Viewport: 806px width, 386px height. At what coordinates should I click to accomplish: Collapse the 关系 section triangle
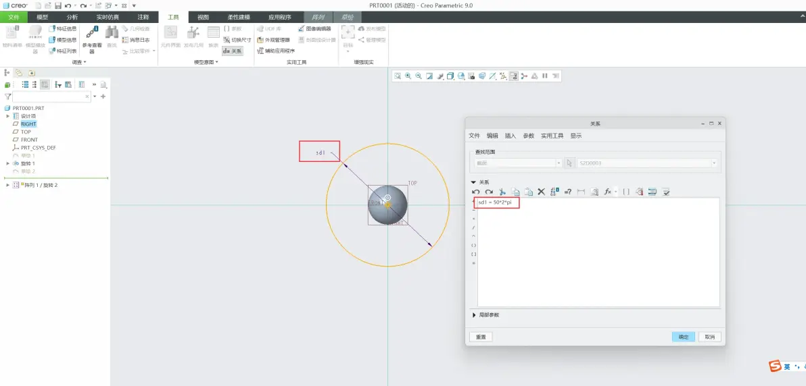pyautogui.click(x=473, y=182)
